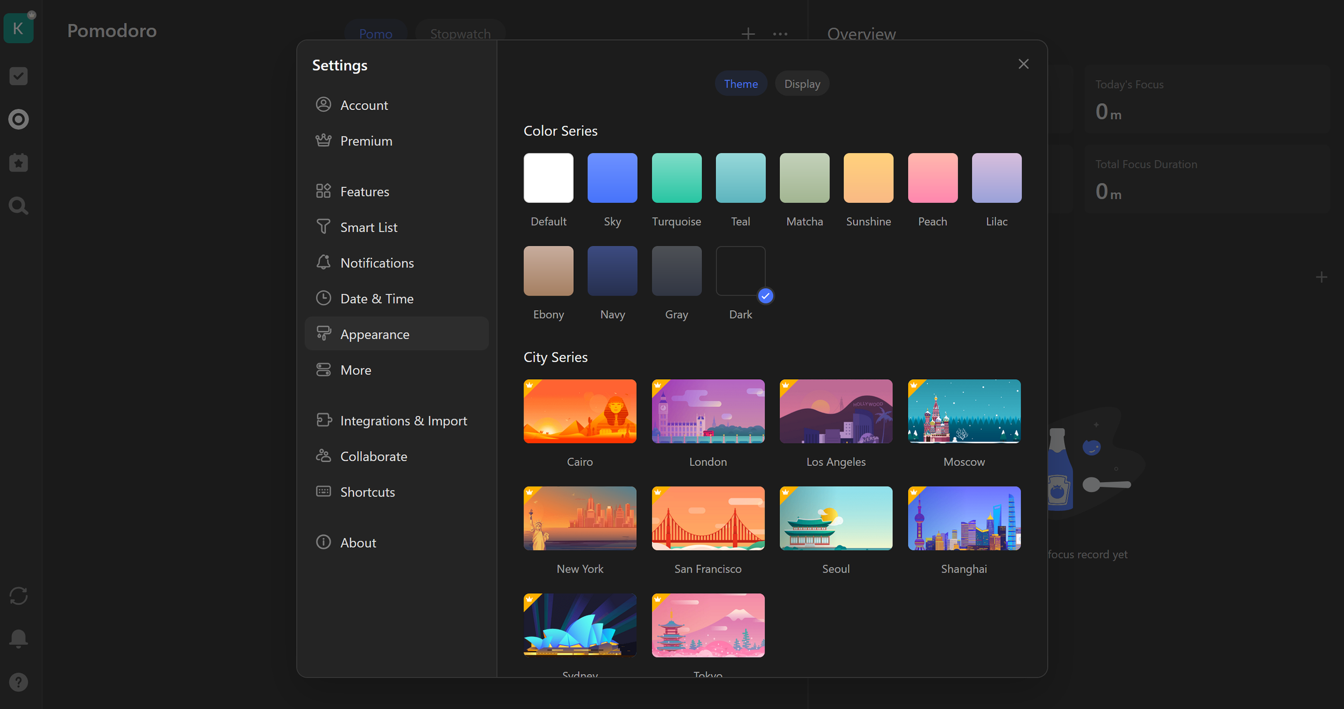Open the task checkbox view in sidebar

pos(18,76)
